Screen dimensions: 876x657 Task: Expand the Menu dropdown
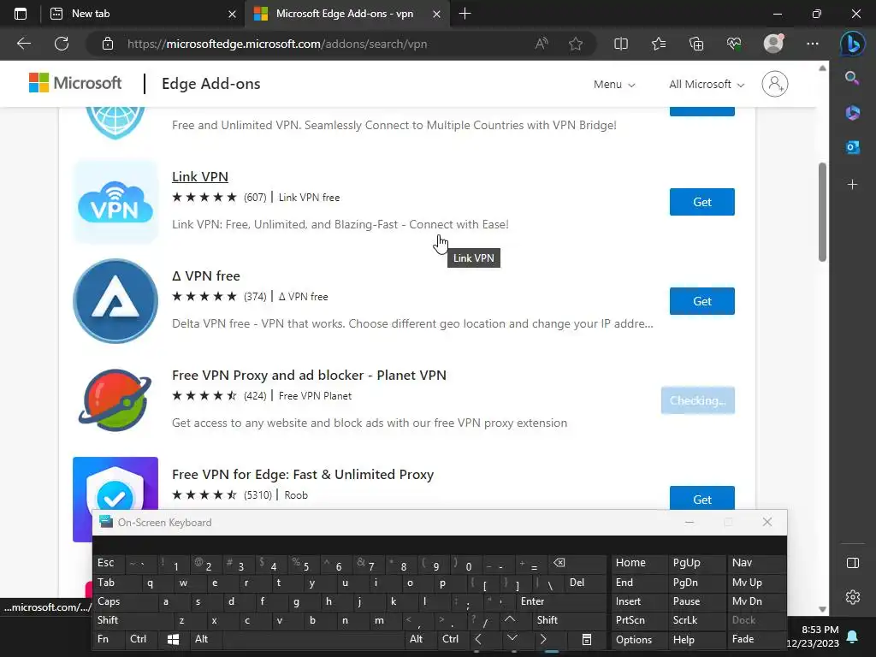[x=614, y=85]
